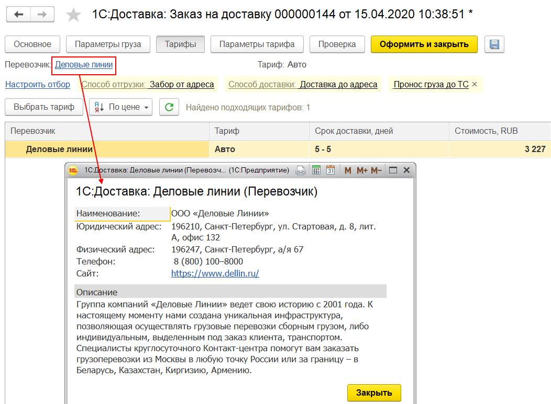The width and height of the screenshot is (551, 404).
Task: Click the Настроить отбор link
Action: point(38,85)
